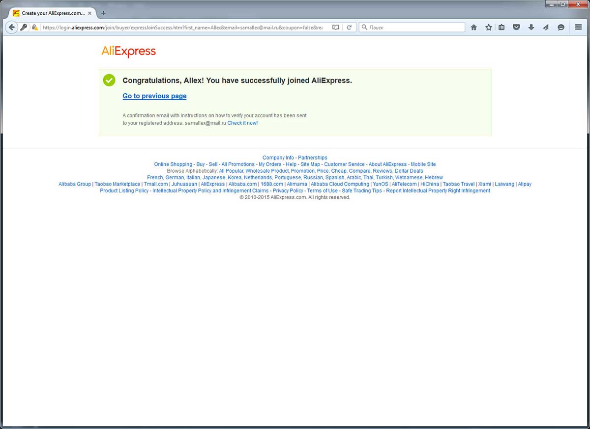
Task: Save page to Pocket icon
Action: [x=516, y=27]
